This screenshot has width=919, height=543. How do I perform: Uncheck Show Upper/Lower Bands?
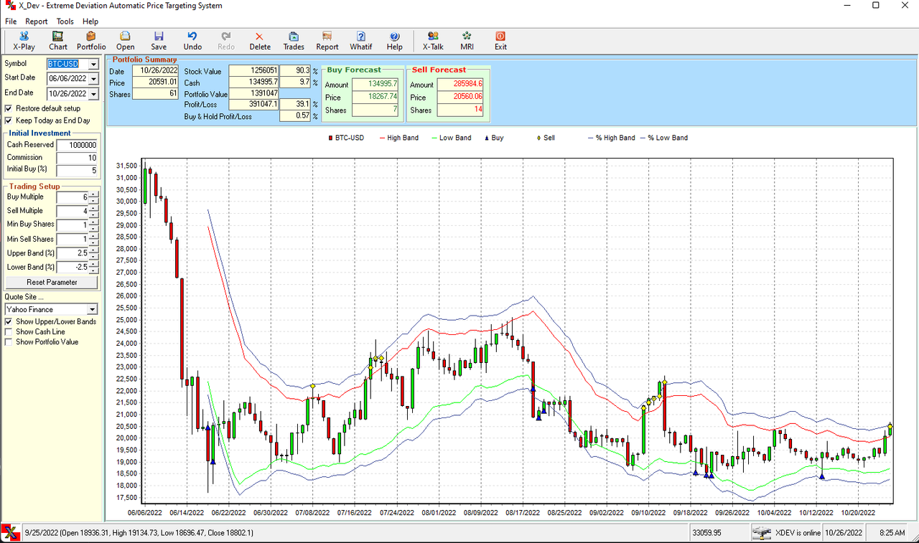point(9,322)
